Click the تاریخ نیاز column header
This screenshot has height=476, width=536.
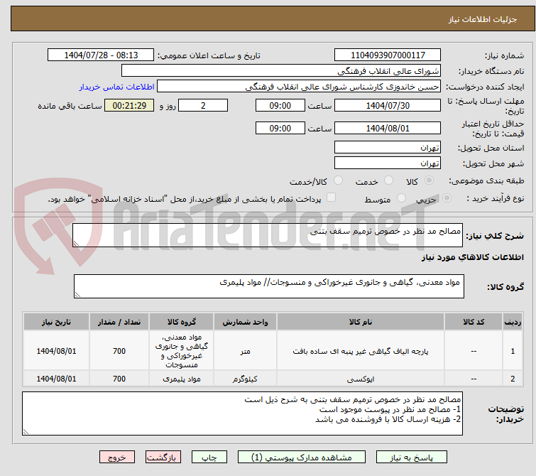[x=56, y=322]
